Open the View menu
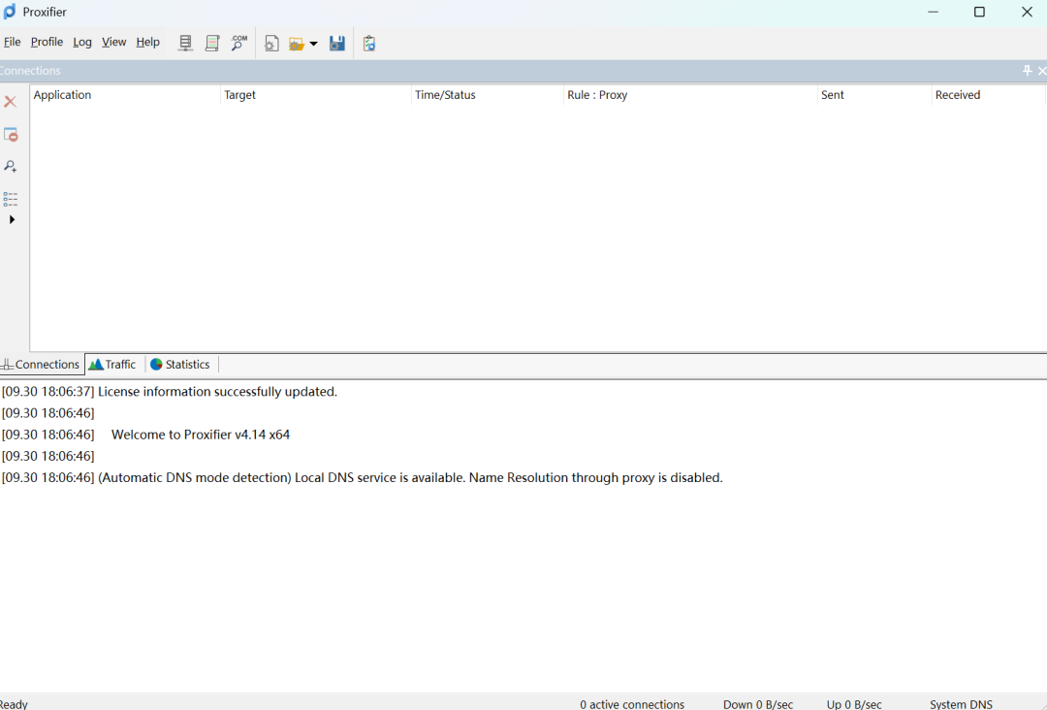 click(113, 42)
